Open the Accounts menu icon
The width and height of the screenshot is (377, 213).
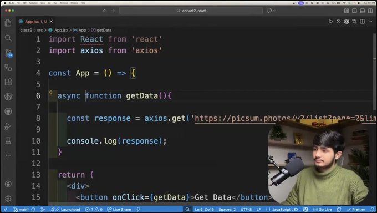(x=8, y=184)
